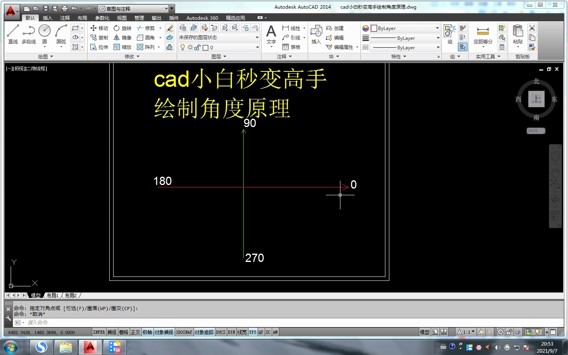
Task: Switch to the 布局1 layout tab
Action: tap(52, 295)
